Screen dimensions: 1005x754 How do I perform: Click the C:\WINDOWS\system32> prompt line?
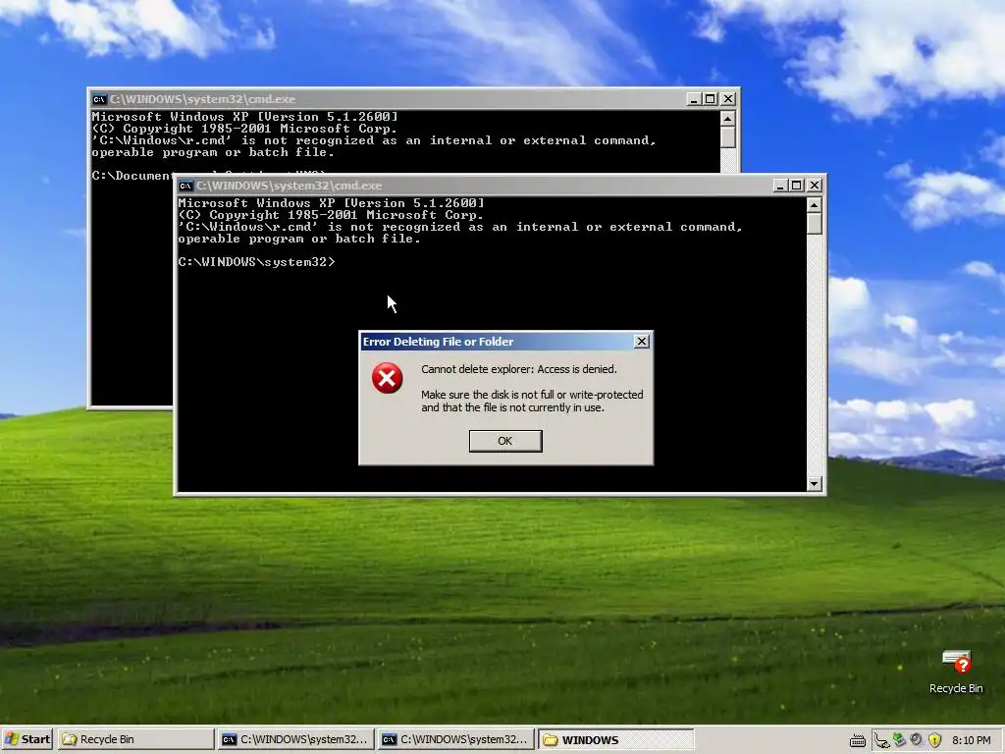[x=256, y=261]
